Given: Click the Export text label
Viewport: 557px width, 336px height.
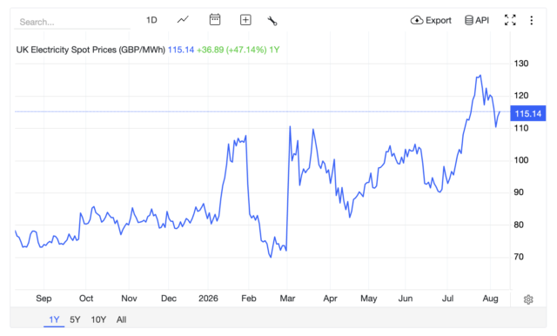Looking at the screenshot, I should (x=439, y=21).
